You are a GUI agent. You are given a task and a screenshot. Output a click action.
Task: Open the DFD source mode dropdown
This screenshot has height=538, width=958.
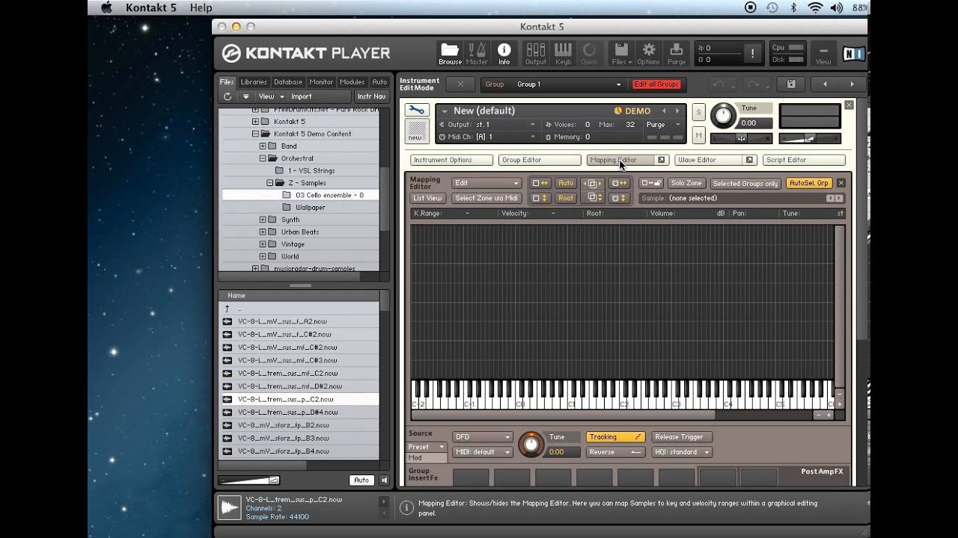[482, 437]
